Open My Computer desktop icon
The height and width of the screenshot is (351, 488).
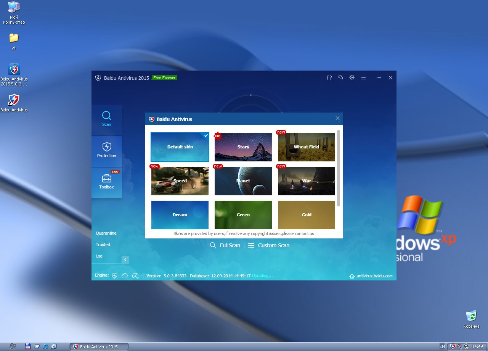14,13
